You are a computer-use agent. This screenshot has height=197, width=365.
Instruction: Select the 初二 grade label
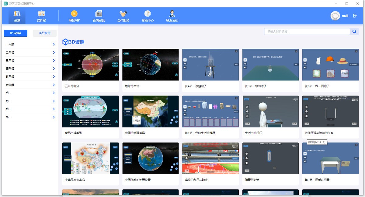9,101
